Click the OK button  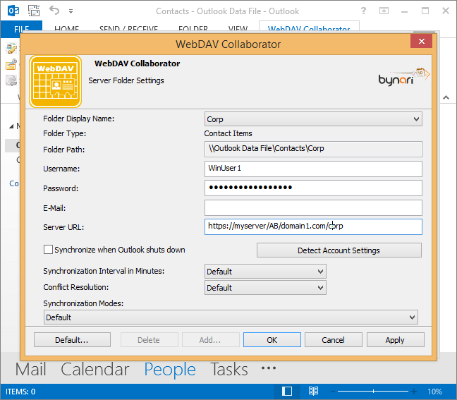coord(272,340)
